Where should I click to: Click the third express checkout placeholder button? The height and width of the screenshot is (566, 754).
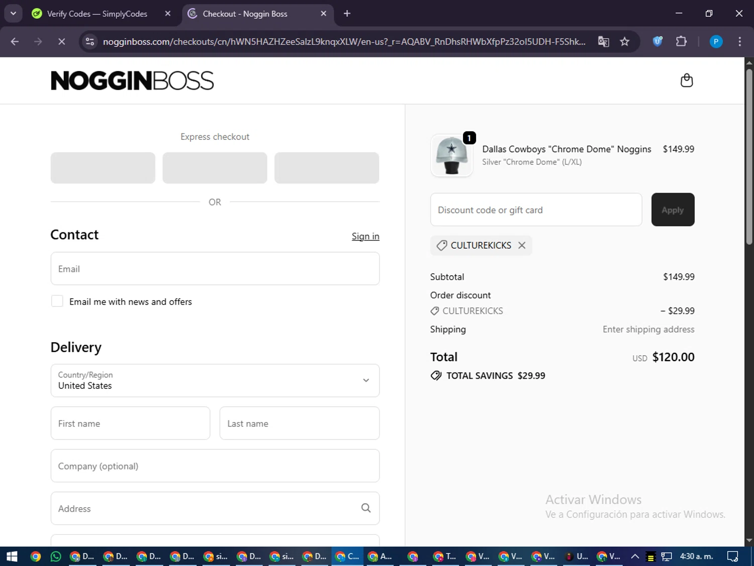(327, 168)
